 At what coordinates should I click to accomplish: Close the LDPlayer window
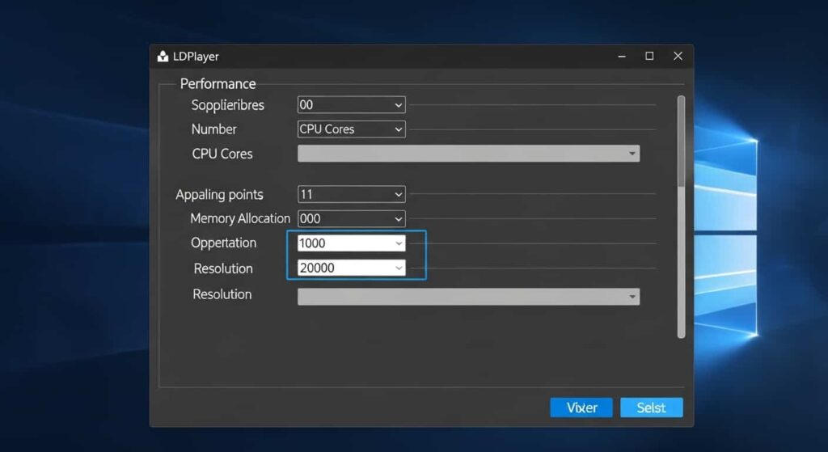point(678,56)
